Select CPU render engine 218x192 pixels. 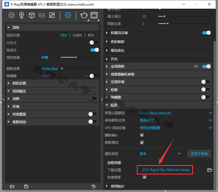pos(63,35)
